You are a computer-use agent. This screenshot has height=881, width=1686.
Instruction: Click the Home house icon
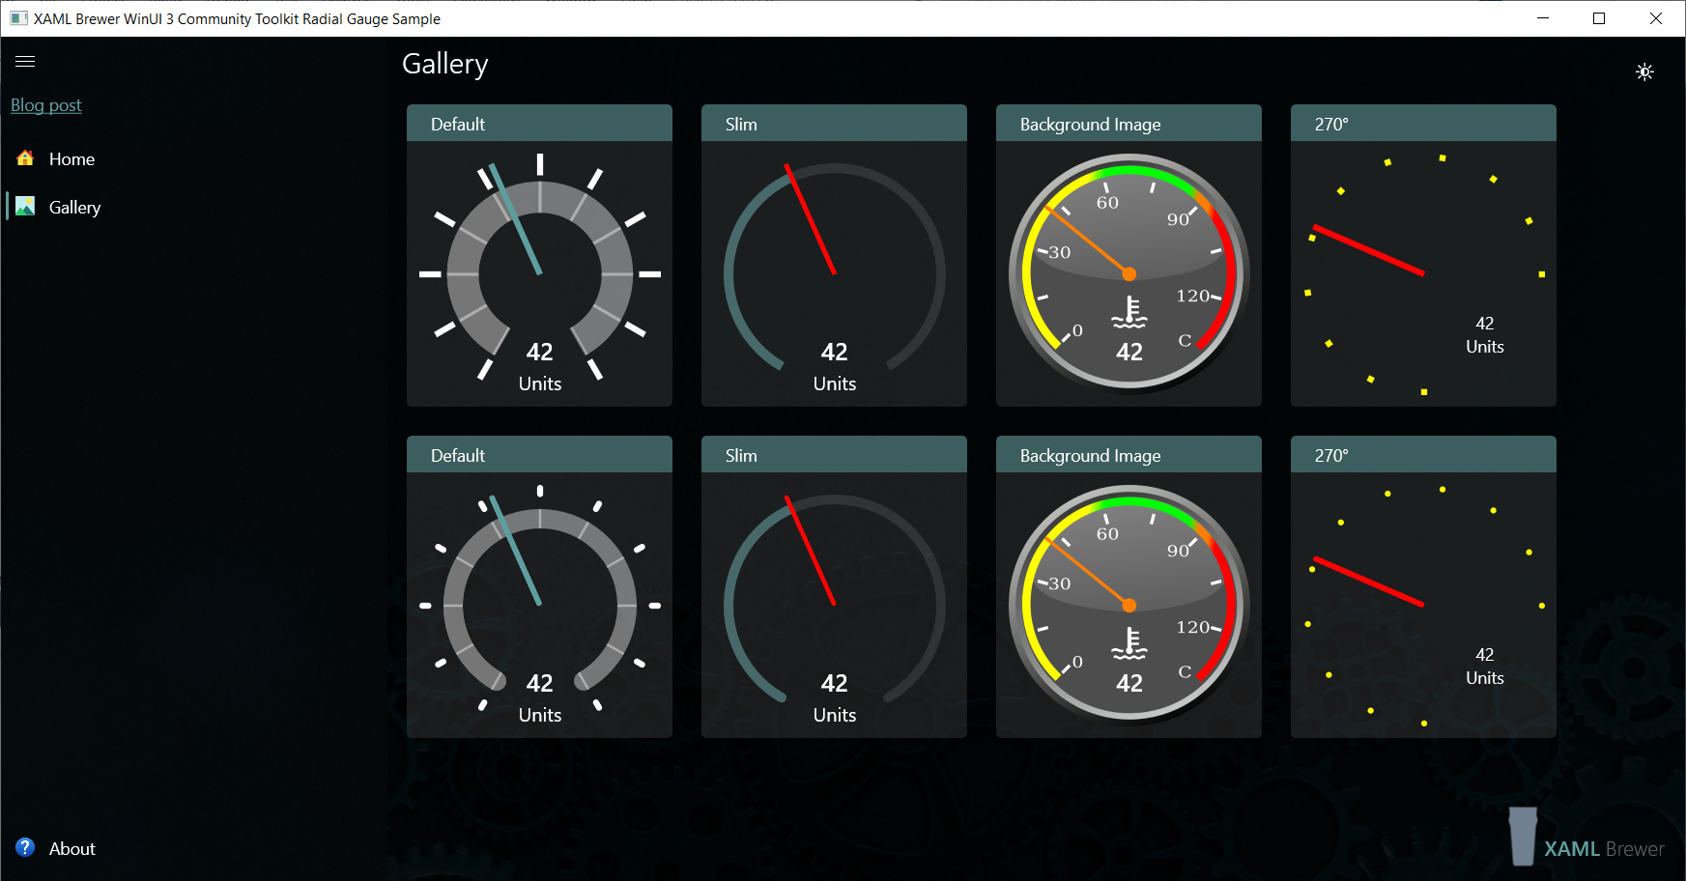(x=26, y=158)
